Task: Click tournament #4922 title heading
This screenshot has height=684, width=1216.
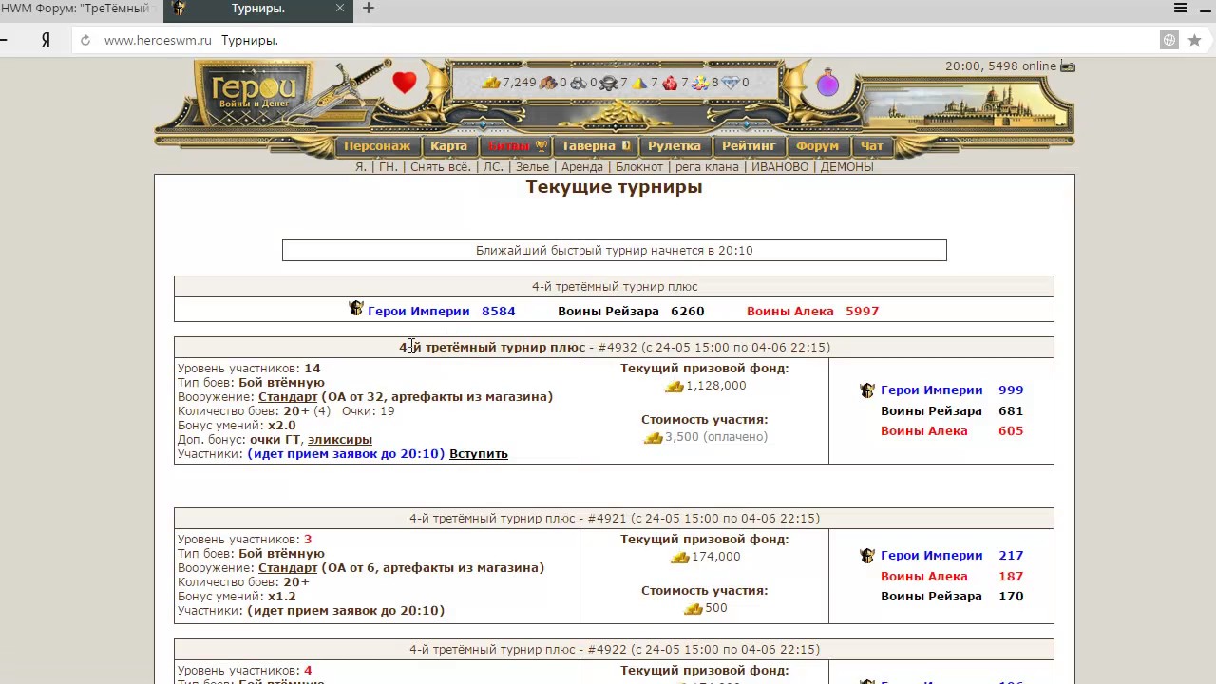Action: pos(615,650)
